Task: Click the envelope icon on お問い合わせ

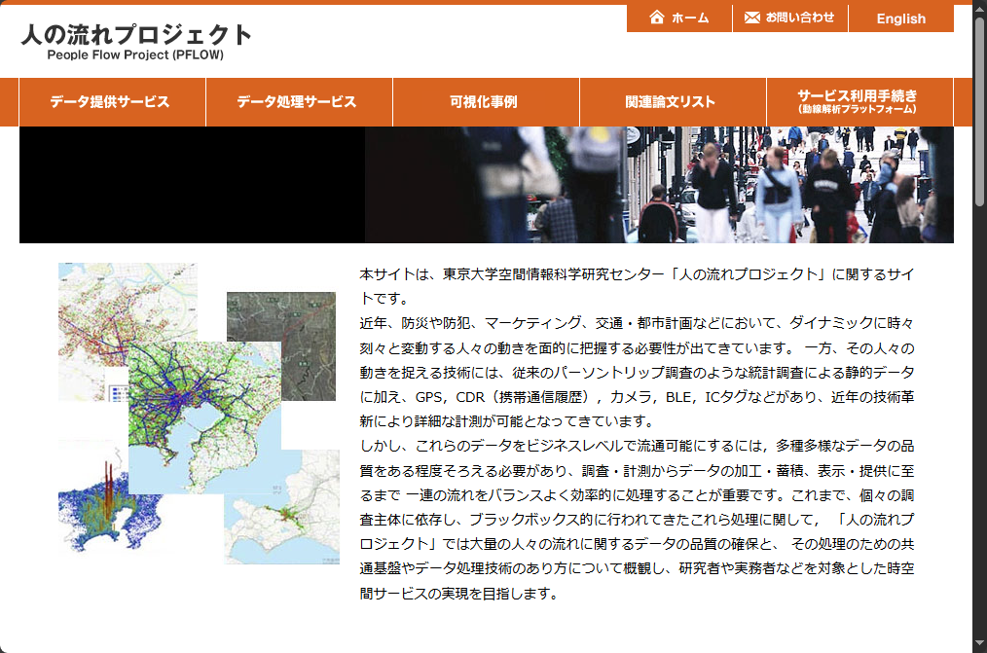Action: point(751,17)
